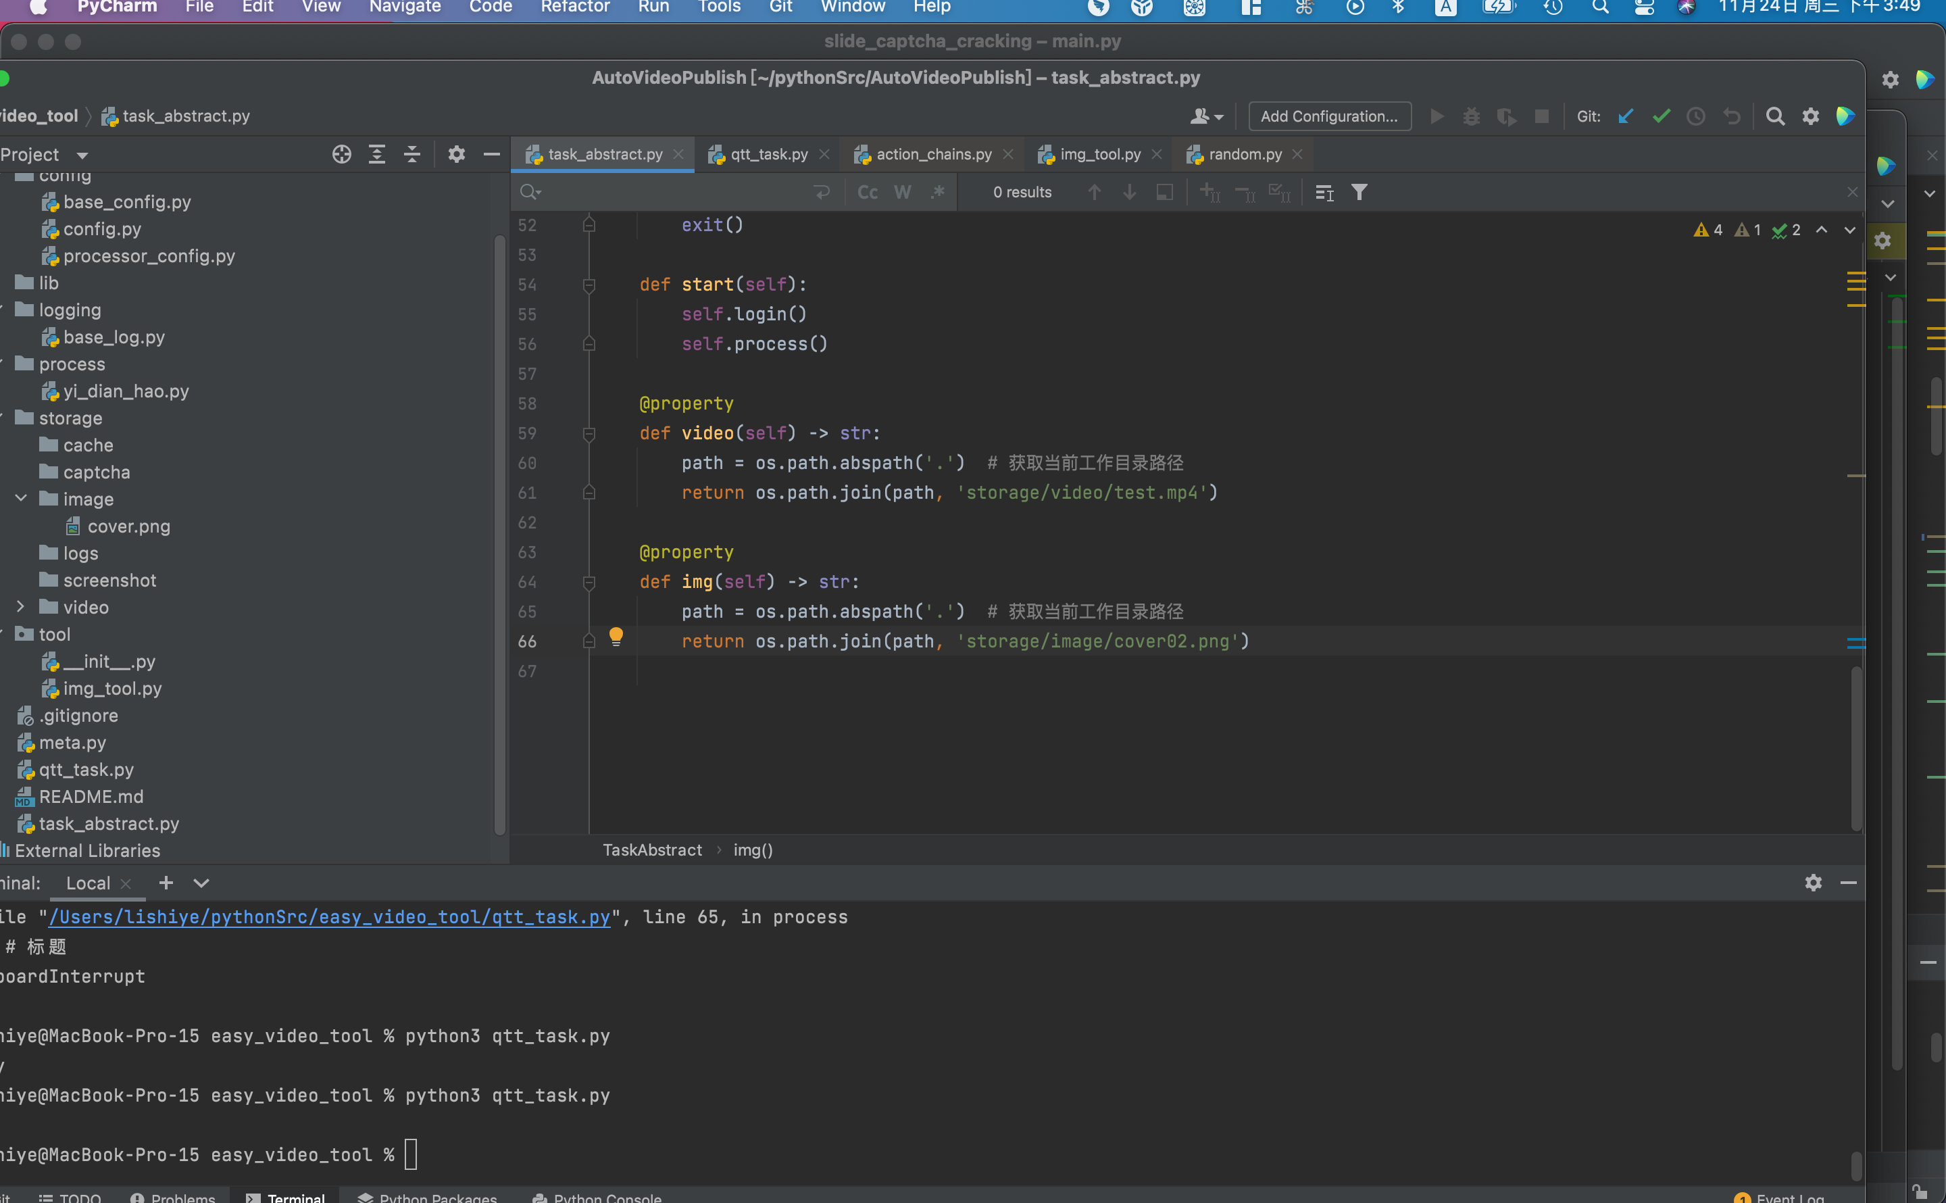
Task: Click Add Configuration button in toolbar
Action: coord(1329,116)
